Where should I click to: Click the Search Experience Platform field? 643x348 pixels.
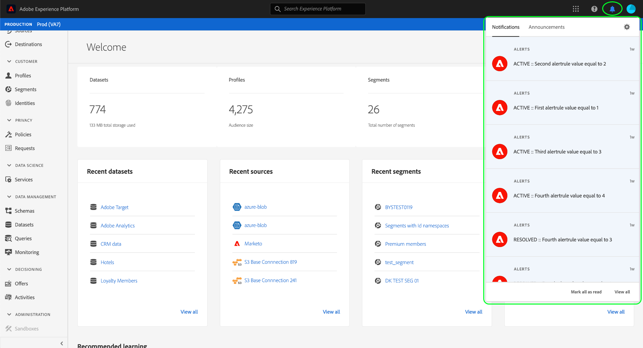point(318,9)
